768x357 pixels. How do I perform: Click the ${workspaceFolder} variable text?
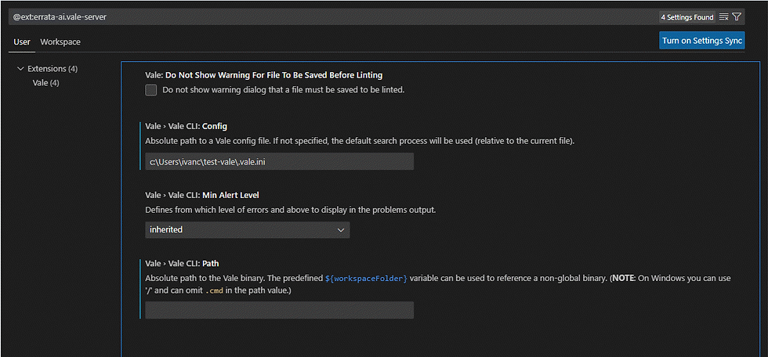pyautogui.click(x=367, y=278)
